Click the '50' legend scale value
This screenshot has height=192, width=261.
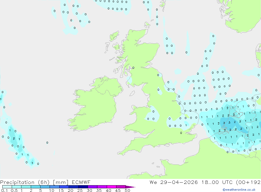coord(127,190)
